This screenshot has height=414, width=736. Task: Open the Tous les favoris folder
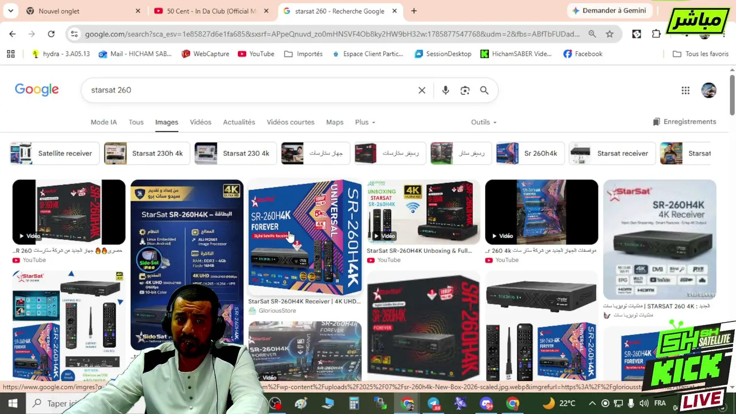700,54
